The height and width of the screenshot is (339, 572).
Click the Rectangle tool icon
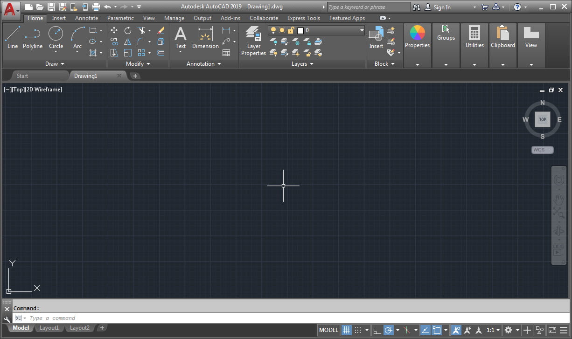(x=93, y=30)
